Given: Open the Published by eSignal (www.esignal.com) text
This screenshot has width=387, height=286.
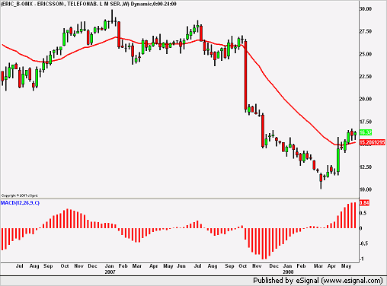Looking at the screenshot, I should coord(318,281).
